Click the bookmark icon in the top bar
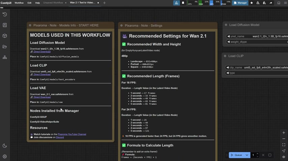The image size is (288, 161). [x=183, y=3]
